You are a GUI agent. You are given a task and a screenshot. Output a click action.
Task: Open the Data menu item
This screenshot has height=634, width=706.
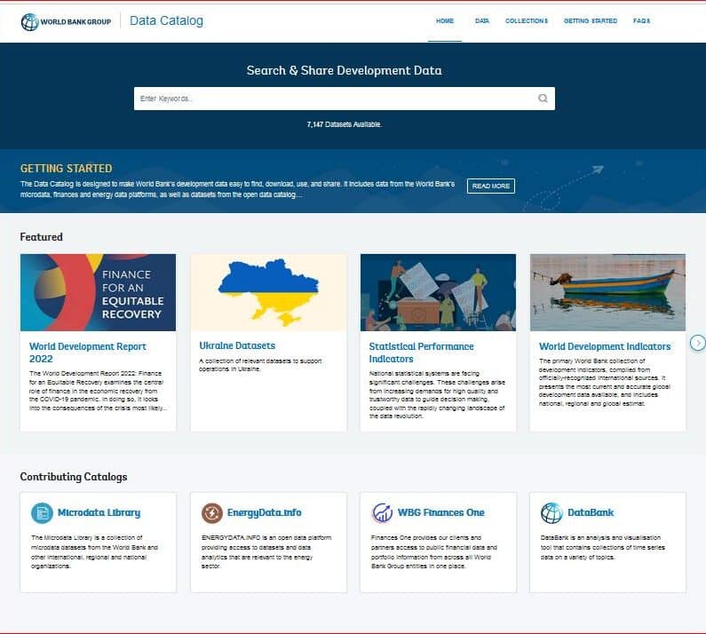coord(482,20)
